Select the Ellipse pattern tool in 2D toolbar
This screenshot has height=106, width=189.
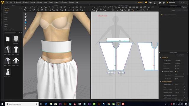click(126, 7)
